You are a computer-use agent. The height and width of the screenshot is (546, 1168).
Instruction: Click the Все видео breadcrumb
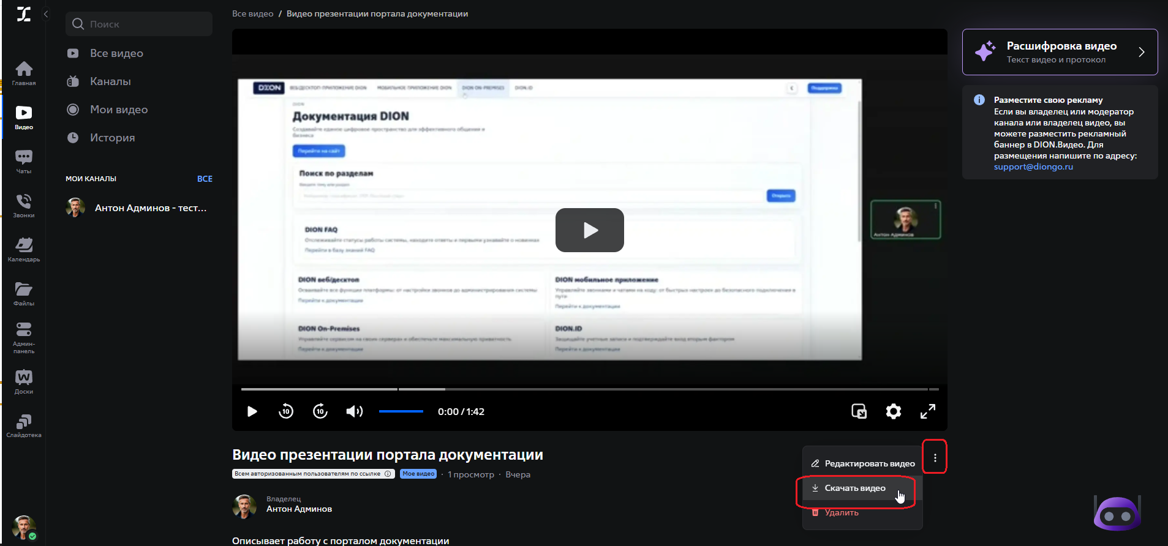point(252,13)
